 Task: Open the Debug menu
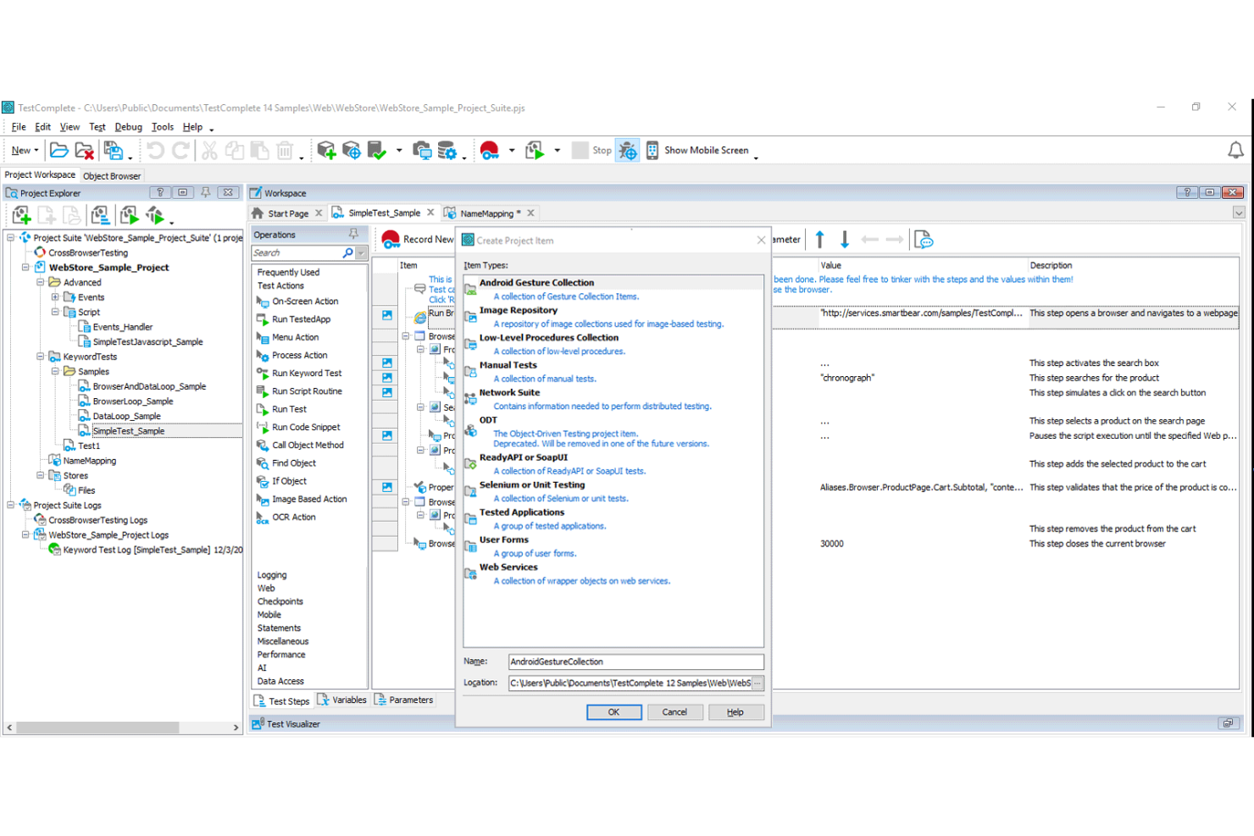(128, 127)
